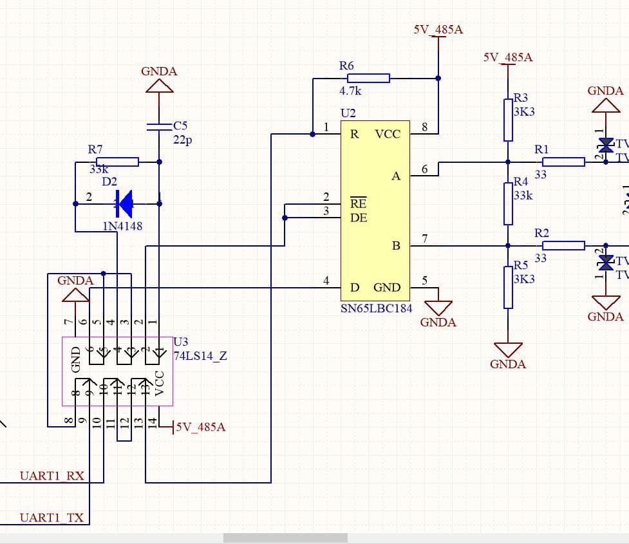Click the SN65LBC184 part name text
Viewport: 629px width, 544px height.
coord(376,308)
